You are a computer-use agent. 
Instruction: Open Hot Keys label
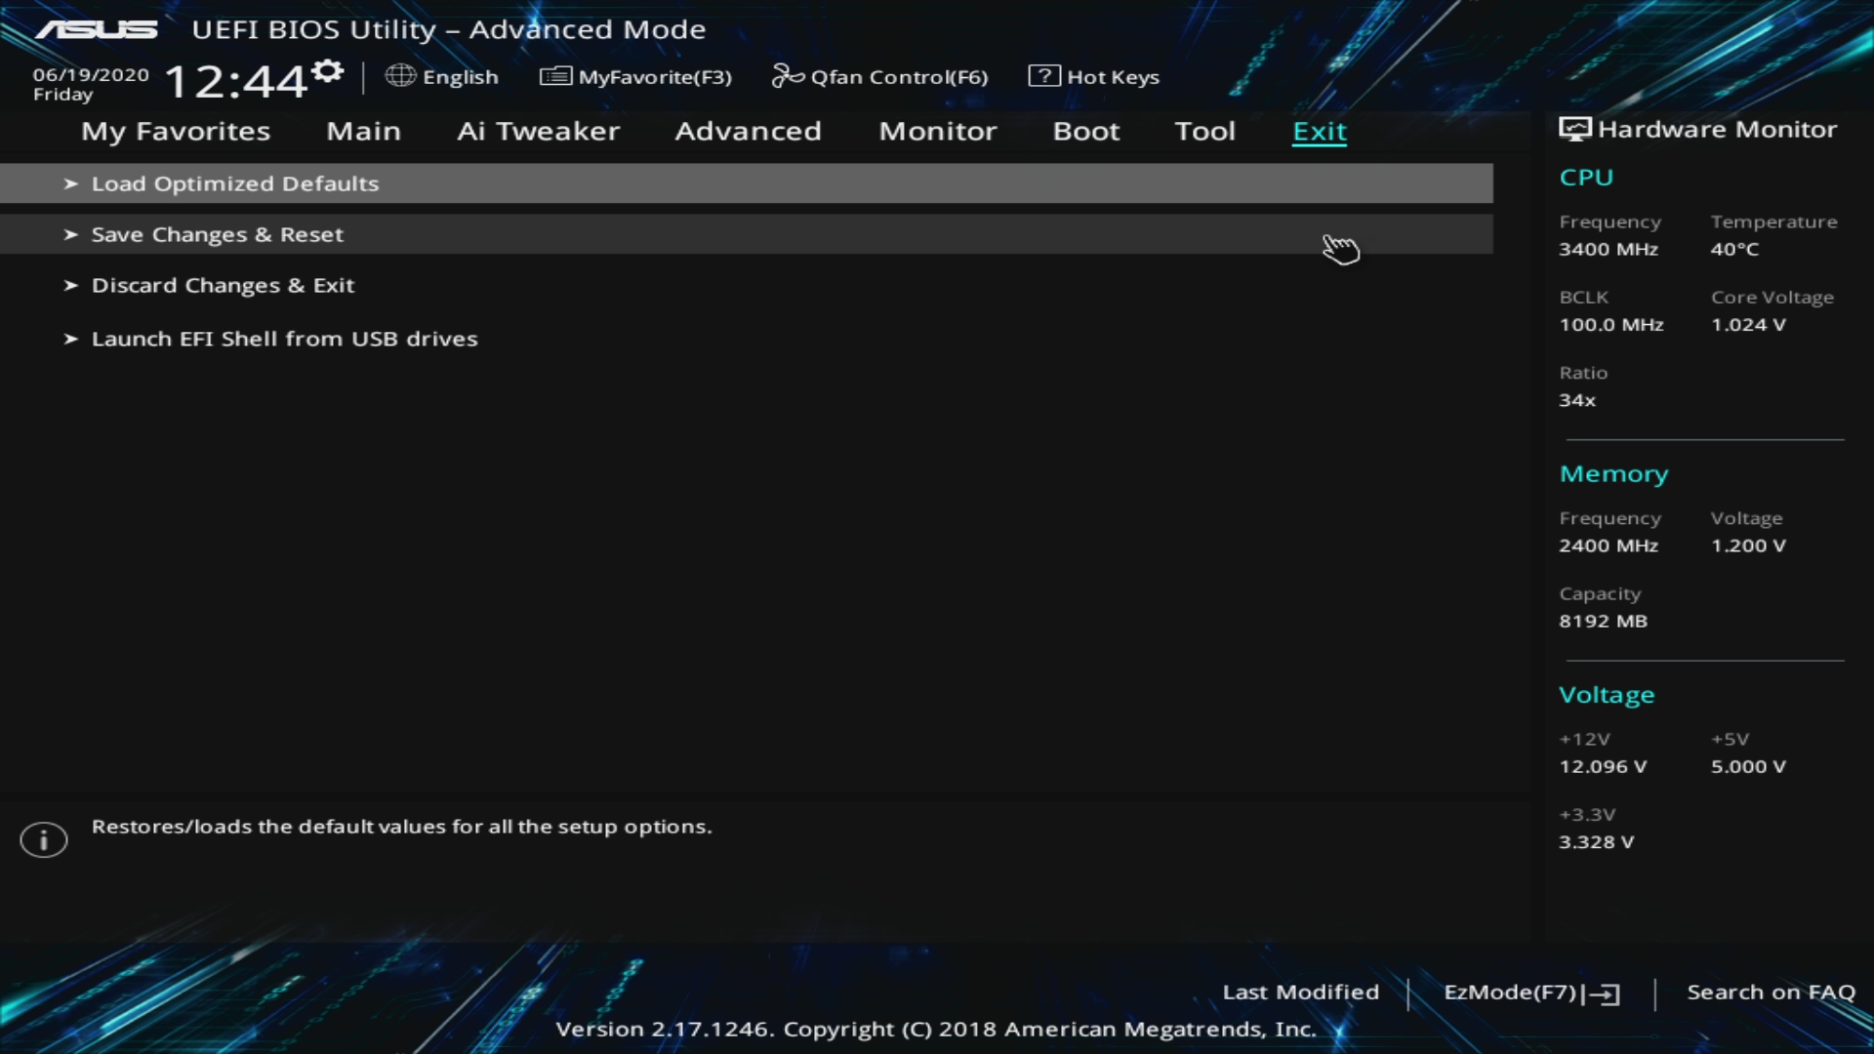tap(1113, 77)
